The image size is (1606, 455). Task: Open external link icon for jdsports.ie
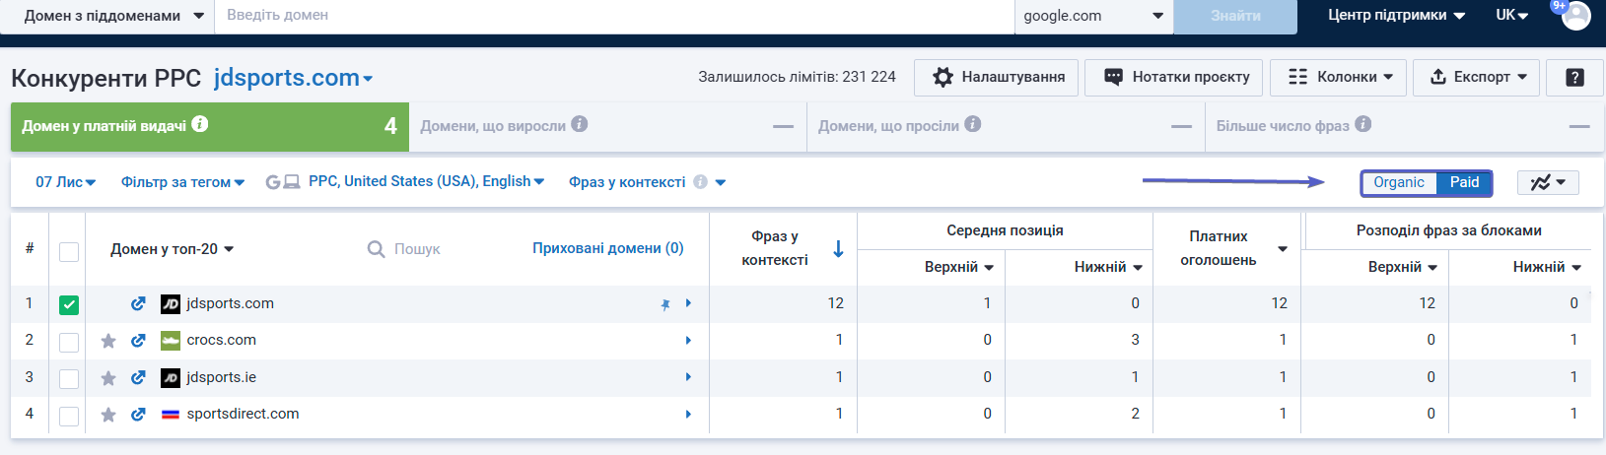[x=138, y=378]
